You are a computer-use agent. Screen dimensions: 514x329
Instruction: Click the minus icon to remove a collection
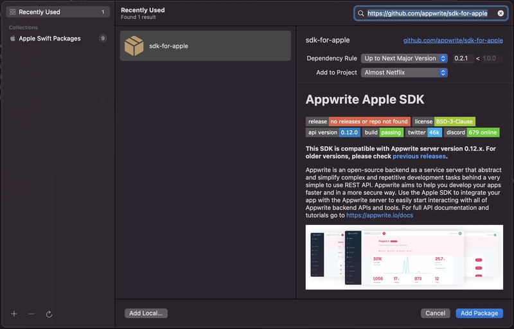(x=31, y=314)
